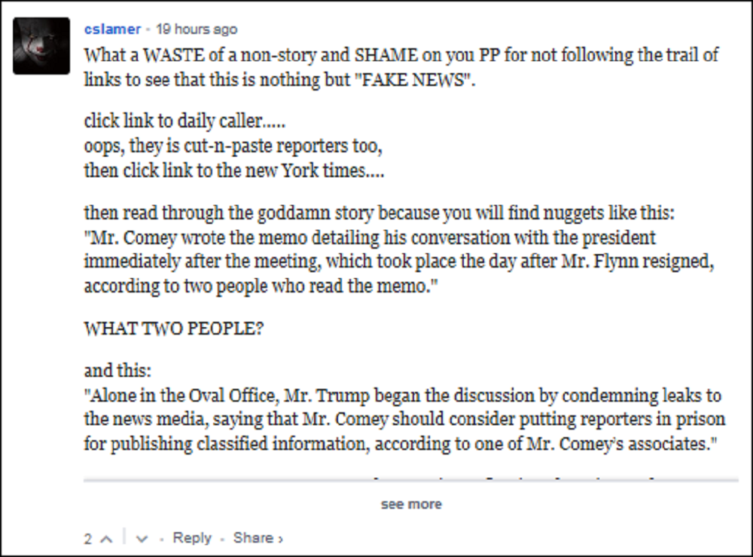Click the 'Mr. Comey wrote the memo' quote
Viewport: 753px width, 557px height.
(x=369, y=238)
